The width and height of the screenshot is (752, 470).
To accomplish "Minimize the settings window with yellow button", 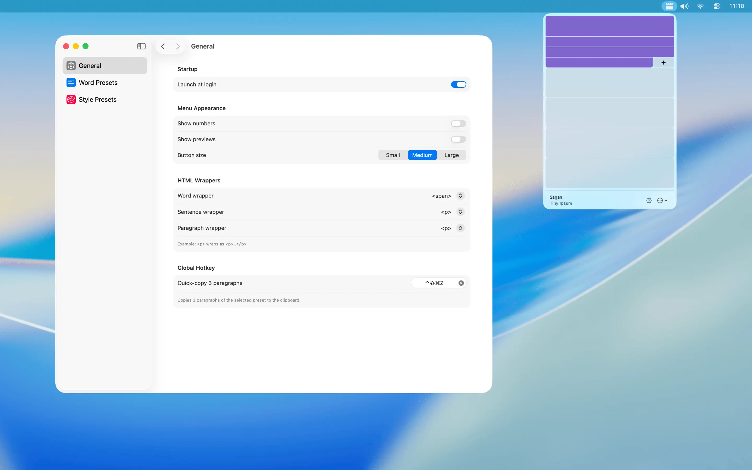I will point(76,46).
